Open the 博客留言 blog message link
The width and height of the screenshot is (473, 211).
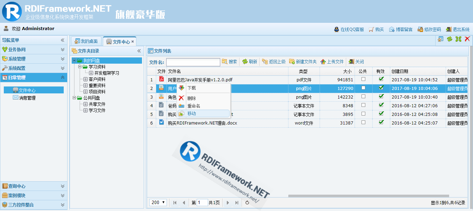[x=401, y=29]
